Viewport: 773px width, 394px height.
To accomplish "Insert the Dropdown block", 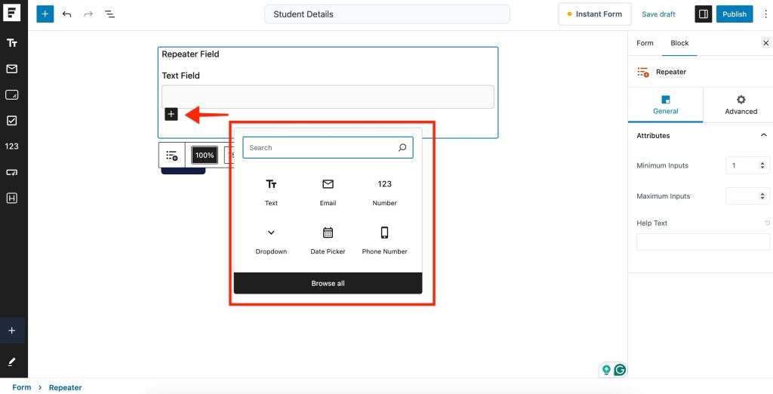I will (x=271, y=233).
